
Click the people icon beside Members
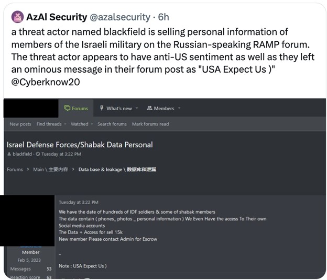pyautogui.click(x=149, y=108)
